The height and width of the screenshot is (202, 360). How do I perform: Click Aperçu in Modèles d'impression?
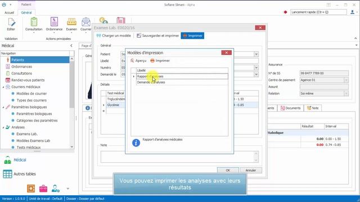coord(138,61)
